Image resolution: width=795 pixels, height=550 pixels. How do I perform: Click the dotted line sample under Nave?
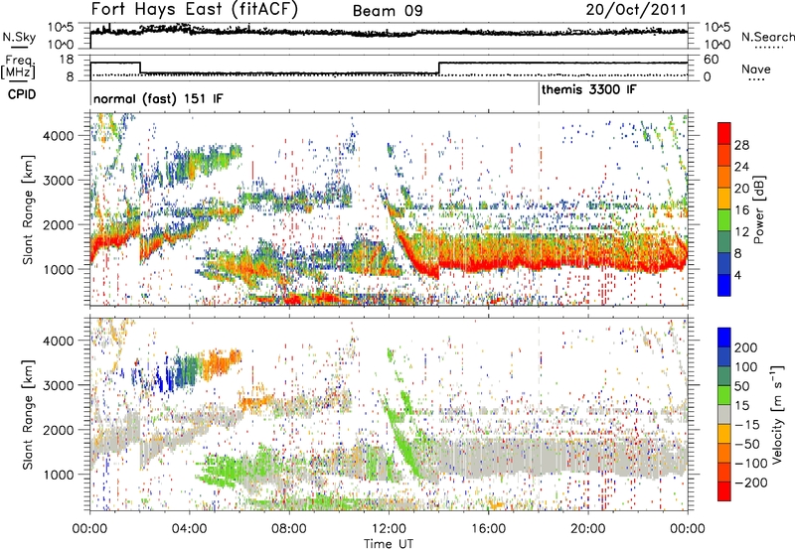tap(757, 80)
